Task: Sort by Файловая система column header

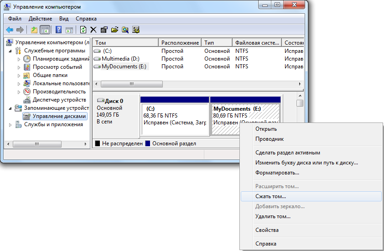Action: point(257,42)
